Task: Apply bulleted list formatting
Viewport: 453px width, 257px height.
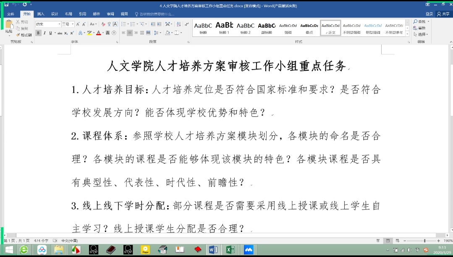Action: coord(124,24)
